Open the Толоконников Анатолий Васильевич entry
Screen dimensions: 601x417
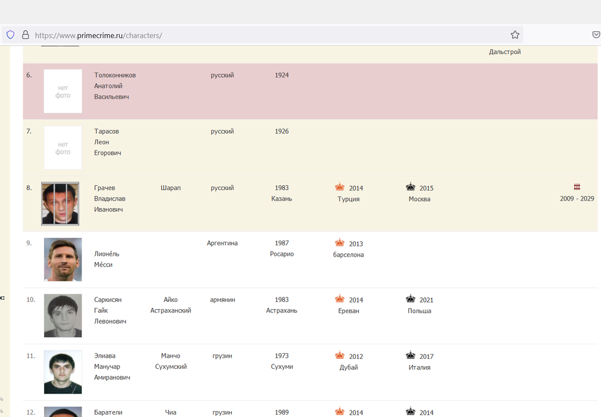pos(114,86)
